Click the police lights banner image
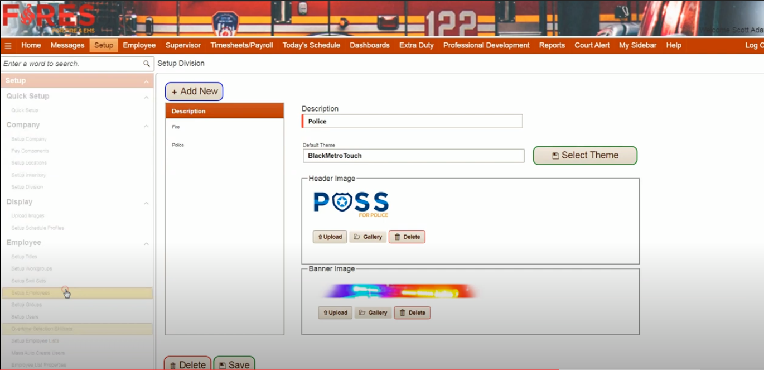764x370 pixels. coord(401,291)
